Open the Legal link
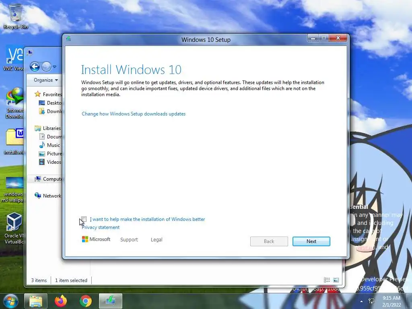Viewport: 412px width, 309px height. (x=157, y=240)
